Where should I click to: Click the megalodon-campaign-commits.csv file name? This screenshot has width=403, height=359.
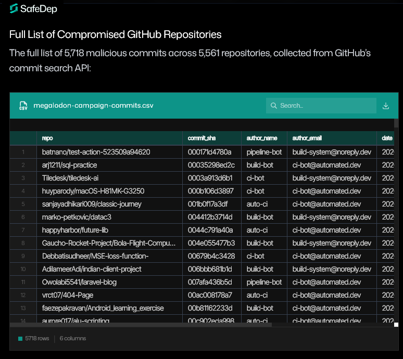click(93, 106)
